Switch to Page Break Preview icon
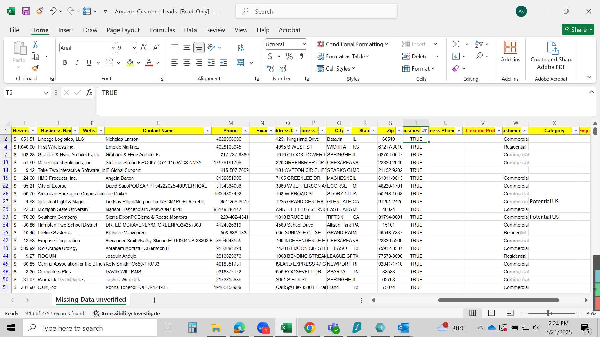This screenshot has height=337, width=600. point(510,313)
